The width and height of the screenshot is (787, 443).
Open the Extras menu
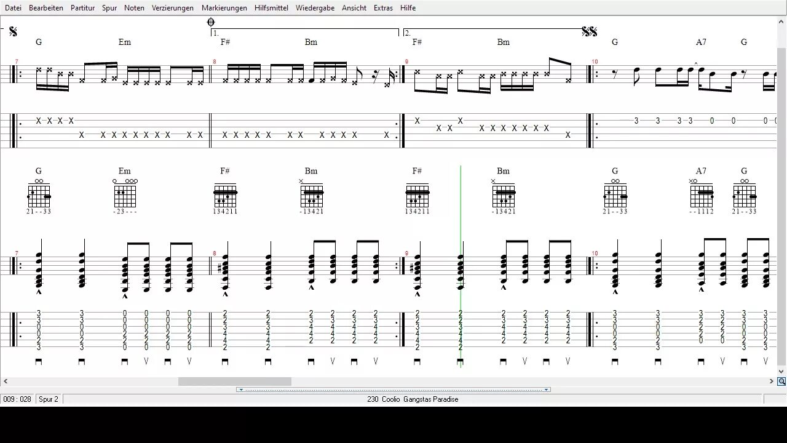coord(383,8)
